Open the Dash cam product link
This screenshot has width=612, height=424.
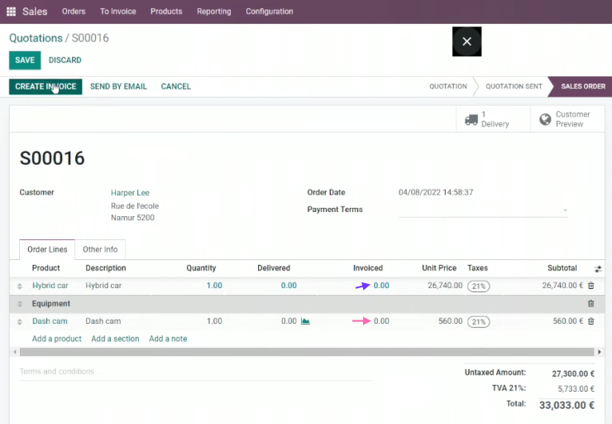click(x=50, y=321)
